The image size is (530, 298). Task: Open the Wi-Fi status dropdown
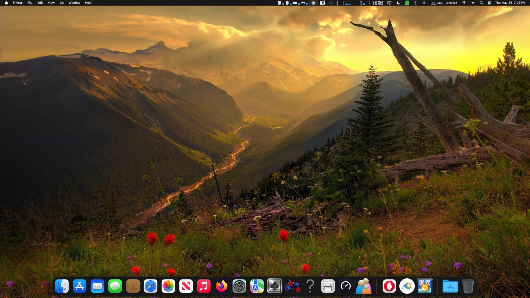point(464,3)
